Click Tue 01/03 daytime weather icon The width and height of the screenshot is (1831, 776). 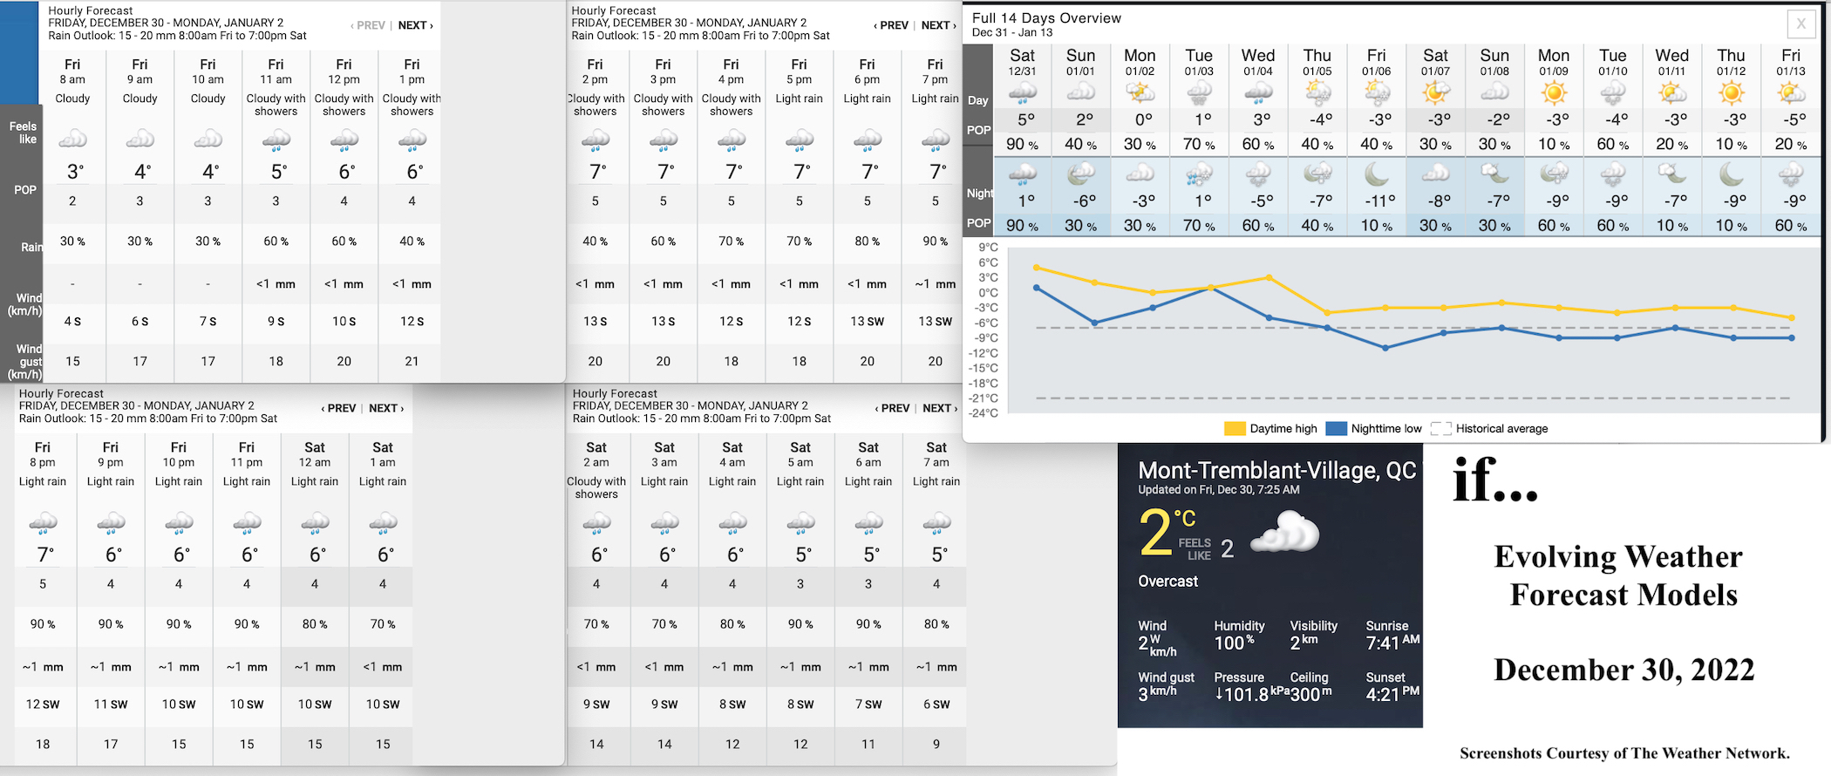tap(1199, 92)
